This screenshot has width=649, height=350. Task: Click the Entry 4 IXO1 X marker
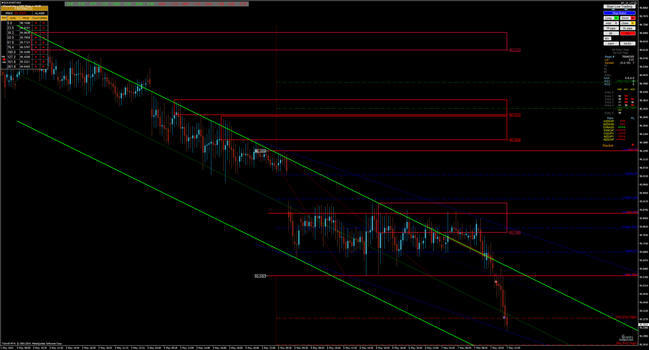626,105
